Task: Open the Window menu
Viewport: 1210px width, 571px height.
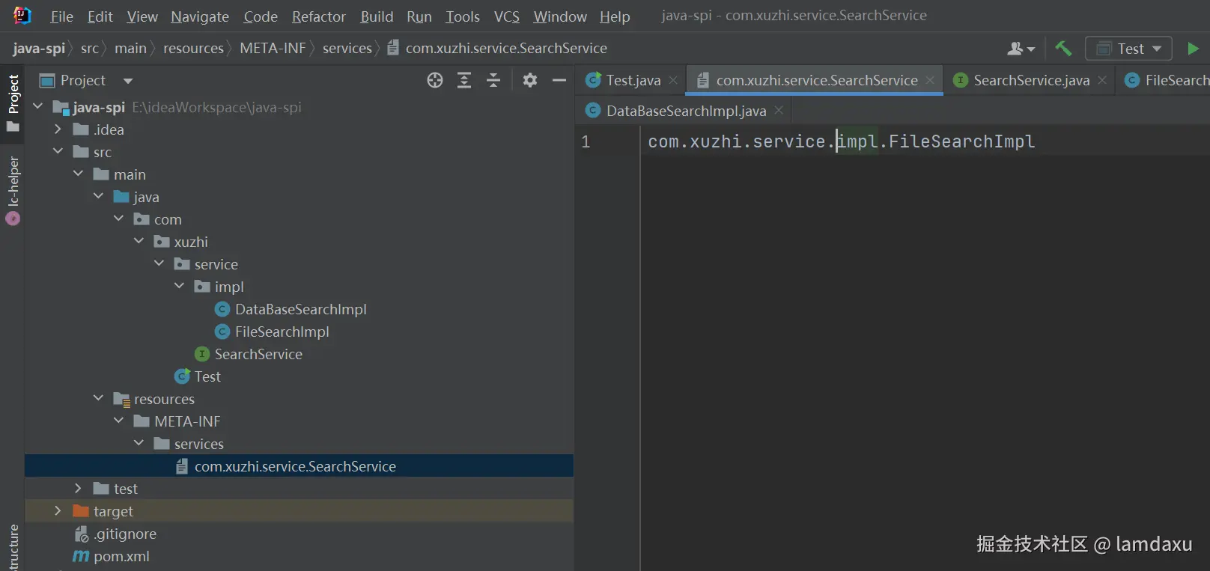Action: (x=559, y=16)
